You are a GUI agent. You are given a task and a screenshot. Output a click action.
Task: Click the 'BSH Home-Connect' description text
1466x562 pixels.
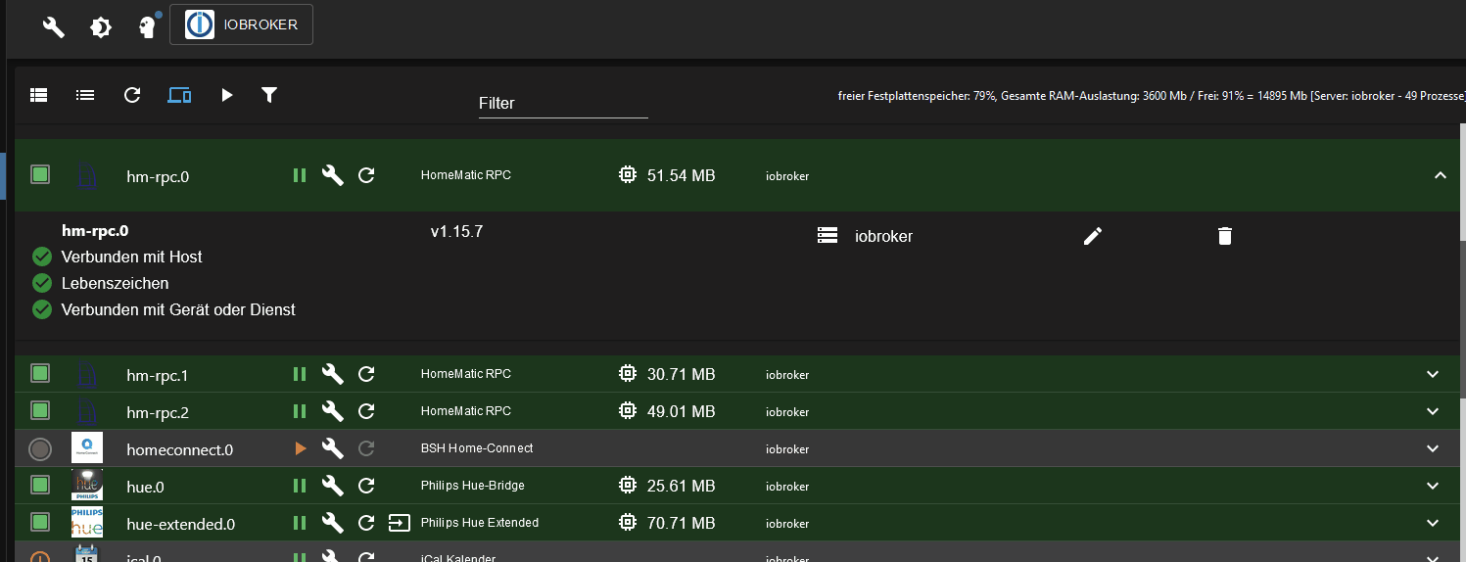pos(477,447)
